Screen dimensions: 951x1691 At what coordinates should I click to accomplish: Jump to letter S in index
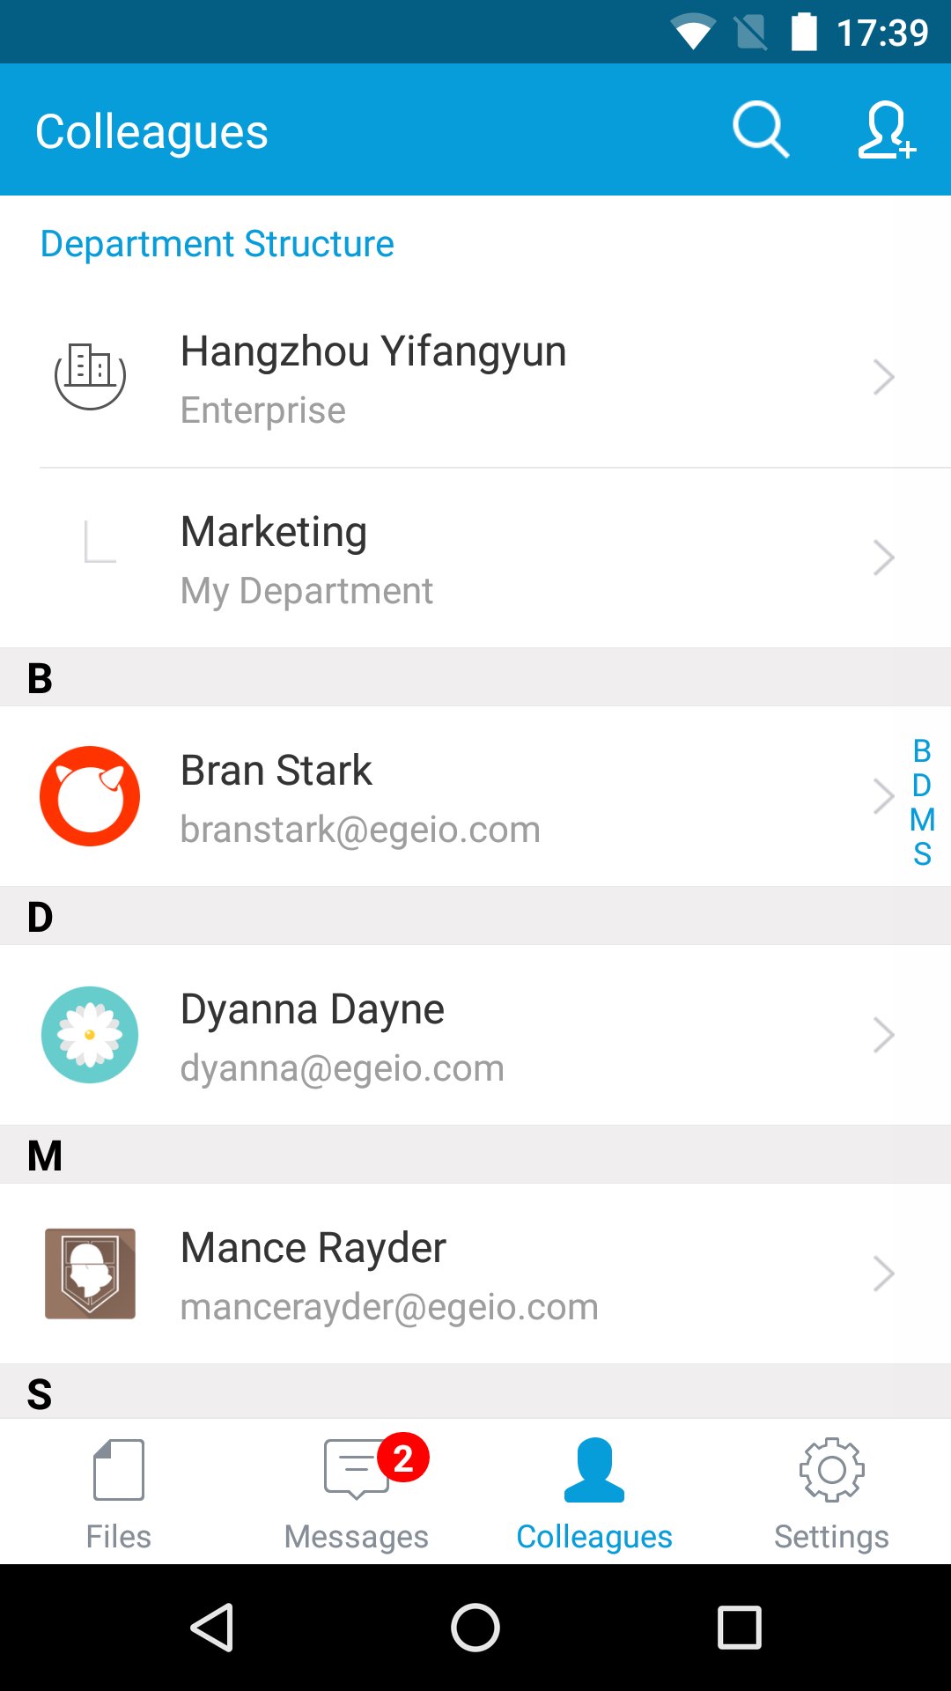click(x=922, y=854)
